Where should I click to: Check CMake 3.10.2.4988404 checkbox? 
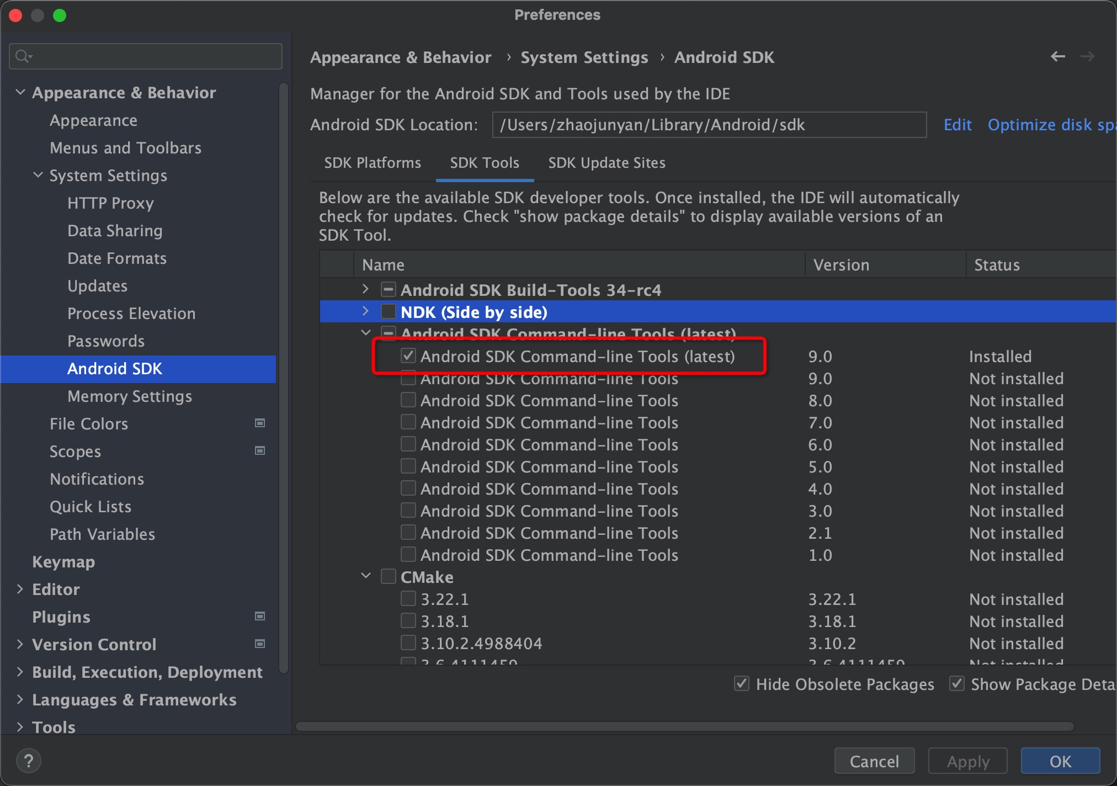click(408, 642)
